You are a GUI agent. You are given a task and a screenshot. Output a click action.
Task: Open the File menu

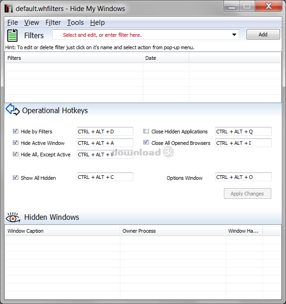12,23
